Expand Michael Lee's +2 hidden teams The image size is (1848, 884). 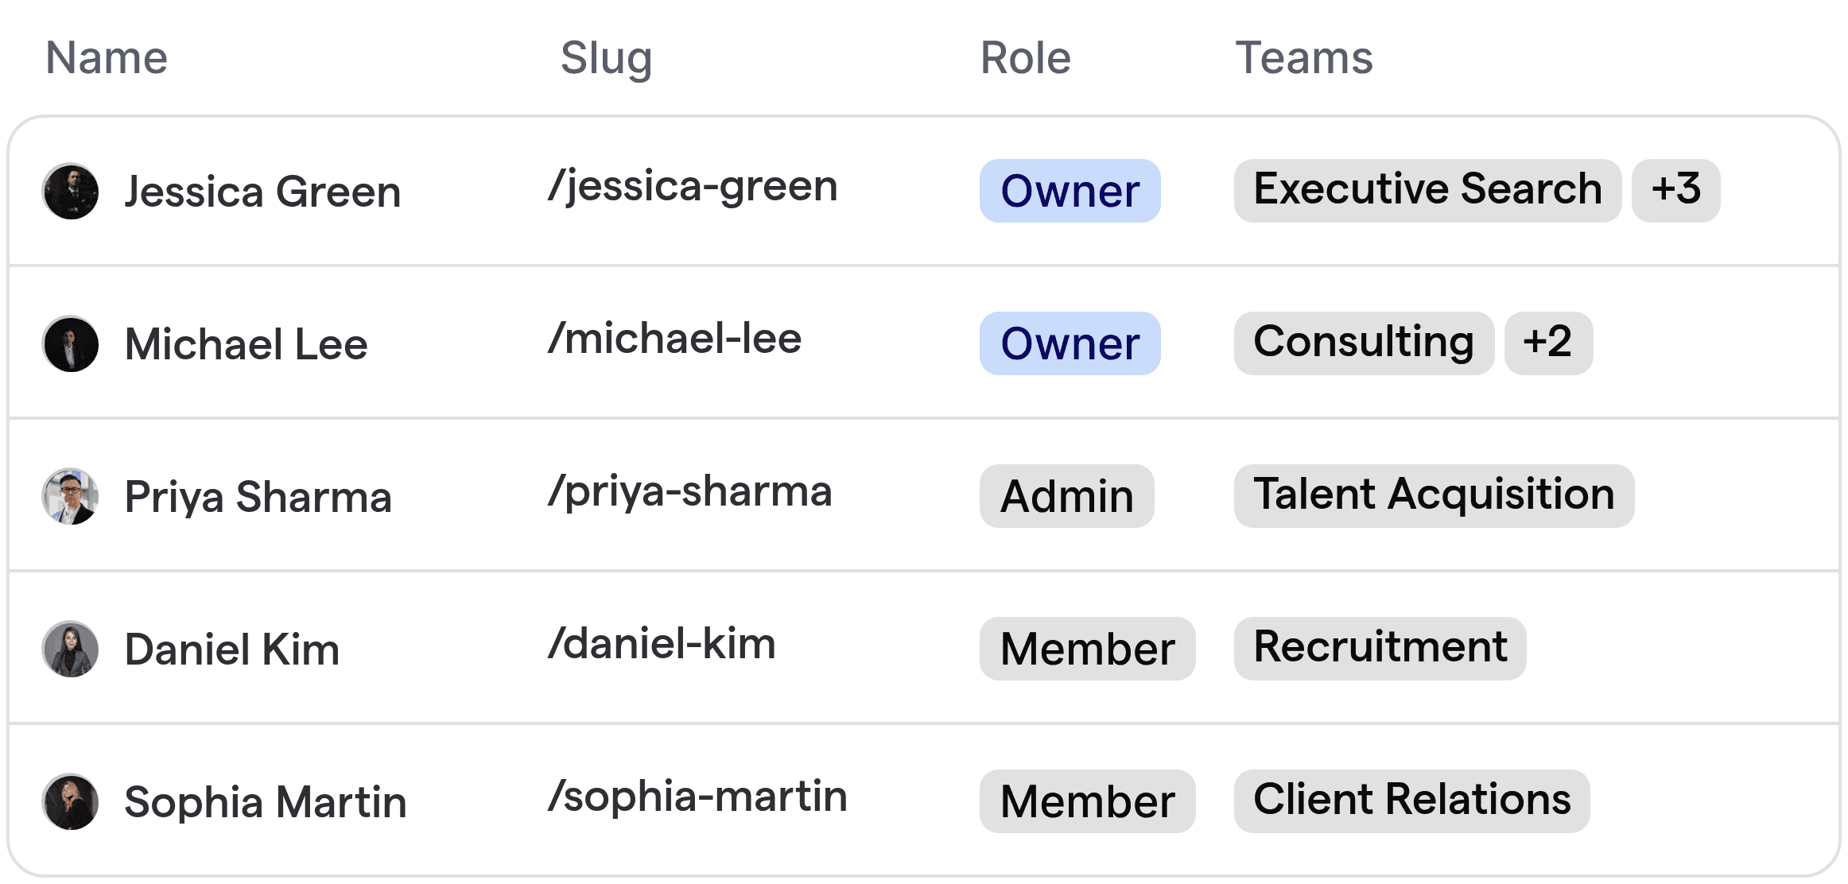coord(1547,342)
